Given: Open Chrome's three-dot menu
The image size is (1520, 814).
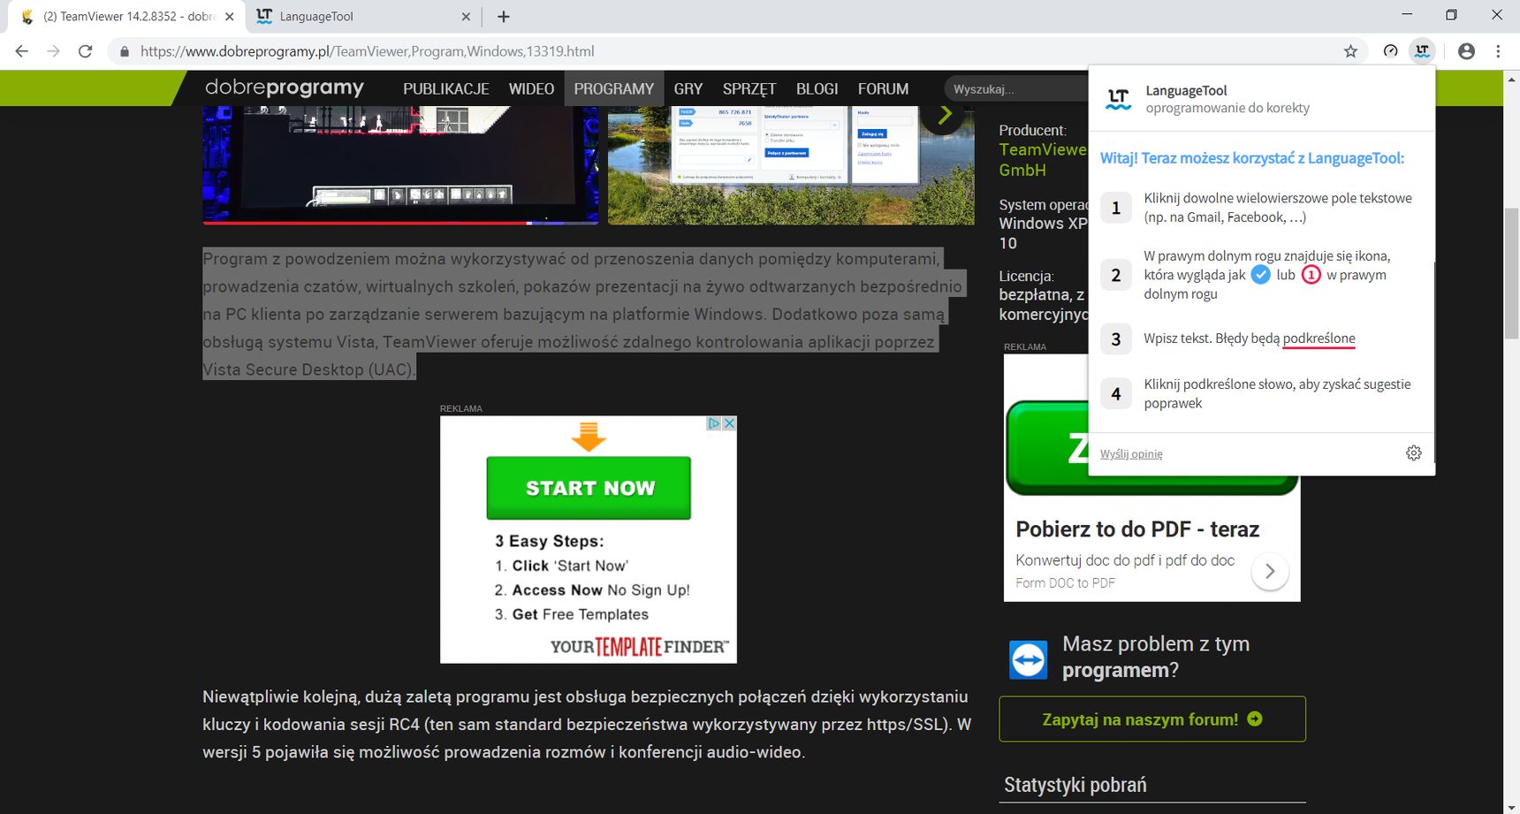Looking at the screenshot, I should pos(1498,51).
